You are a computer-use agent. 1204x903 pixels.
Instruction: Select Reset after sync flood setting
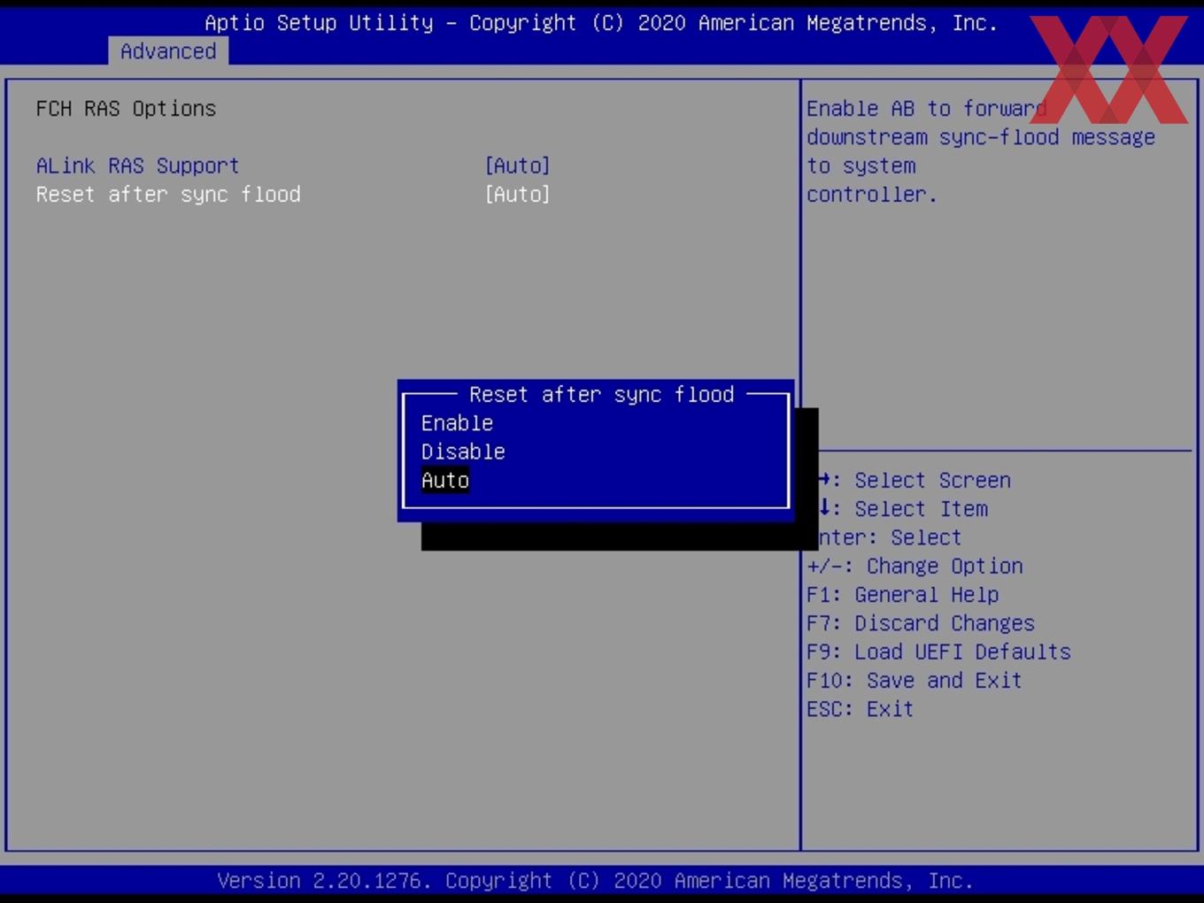168,194
